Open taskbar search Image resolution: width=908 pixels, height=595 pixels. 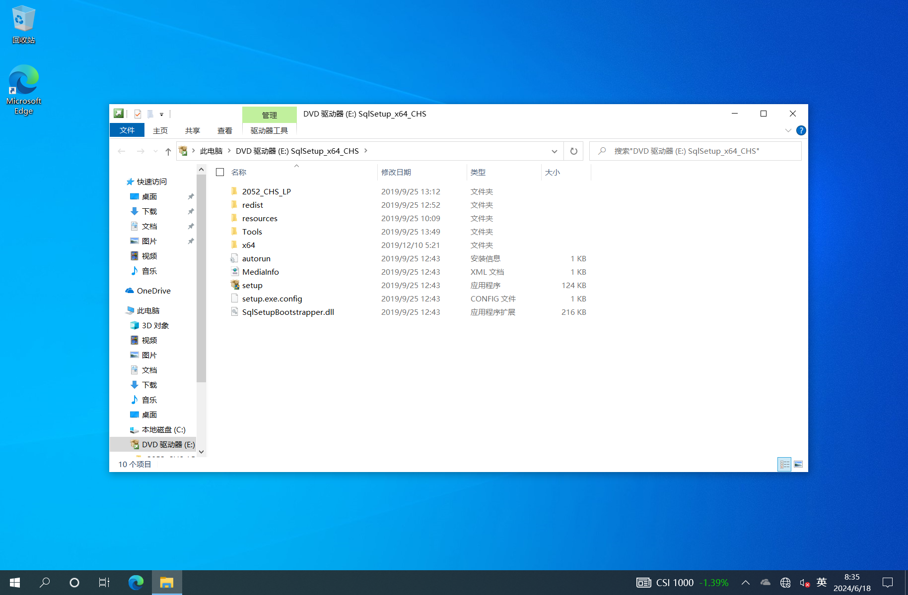point(45,583)
